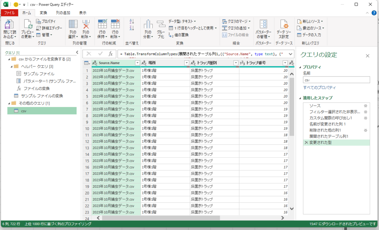The height and width of the screenshot is (230, 379).
Task: Select the 展開されたテーブル列1 applied step
Action: [x=329, y=137]
